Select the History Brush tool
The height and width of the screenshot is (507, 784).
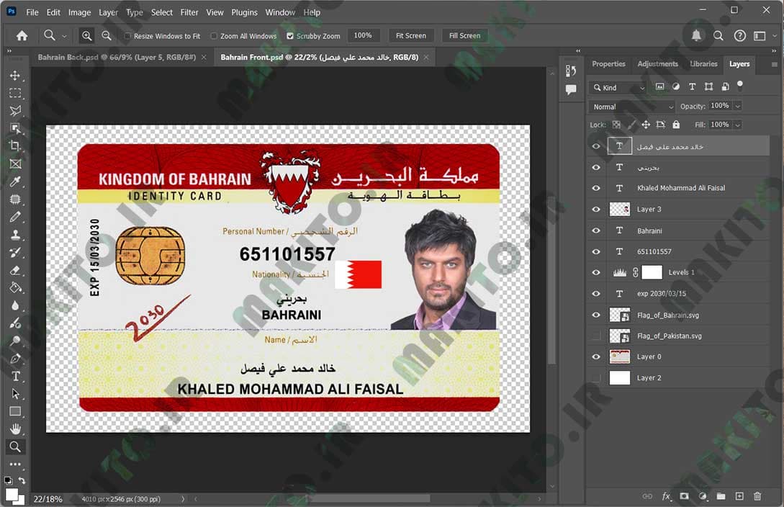click(15, 253)
